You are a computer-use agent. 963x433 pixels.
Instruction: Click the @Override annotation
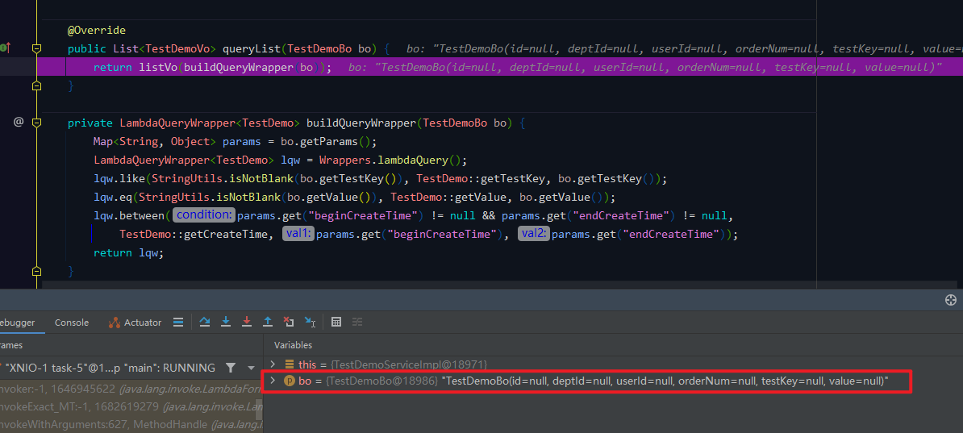pos(97,30)
